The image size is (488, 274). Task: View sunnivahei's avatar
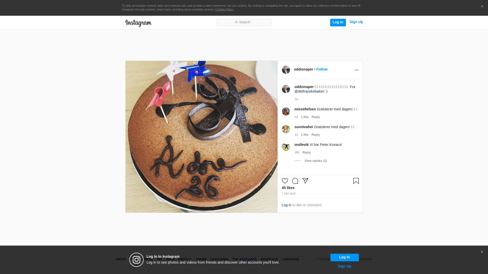(x=286, y=129)
